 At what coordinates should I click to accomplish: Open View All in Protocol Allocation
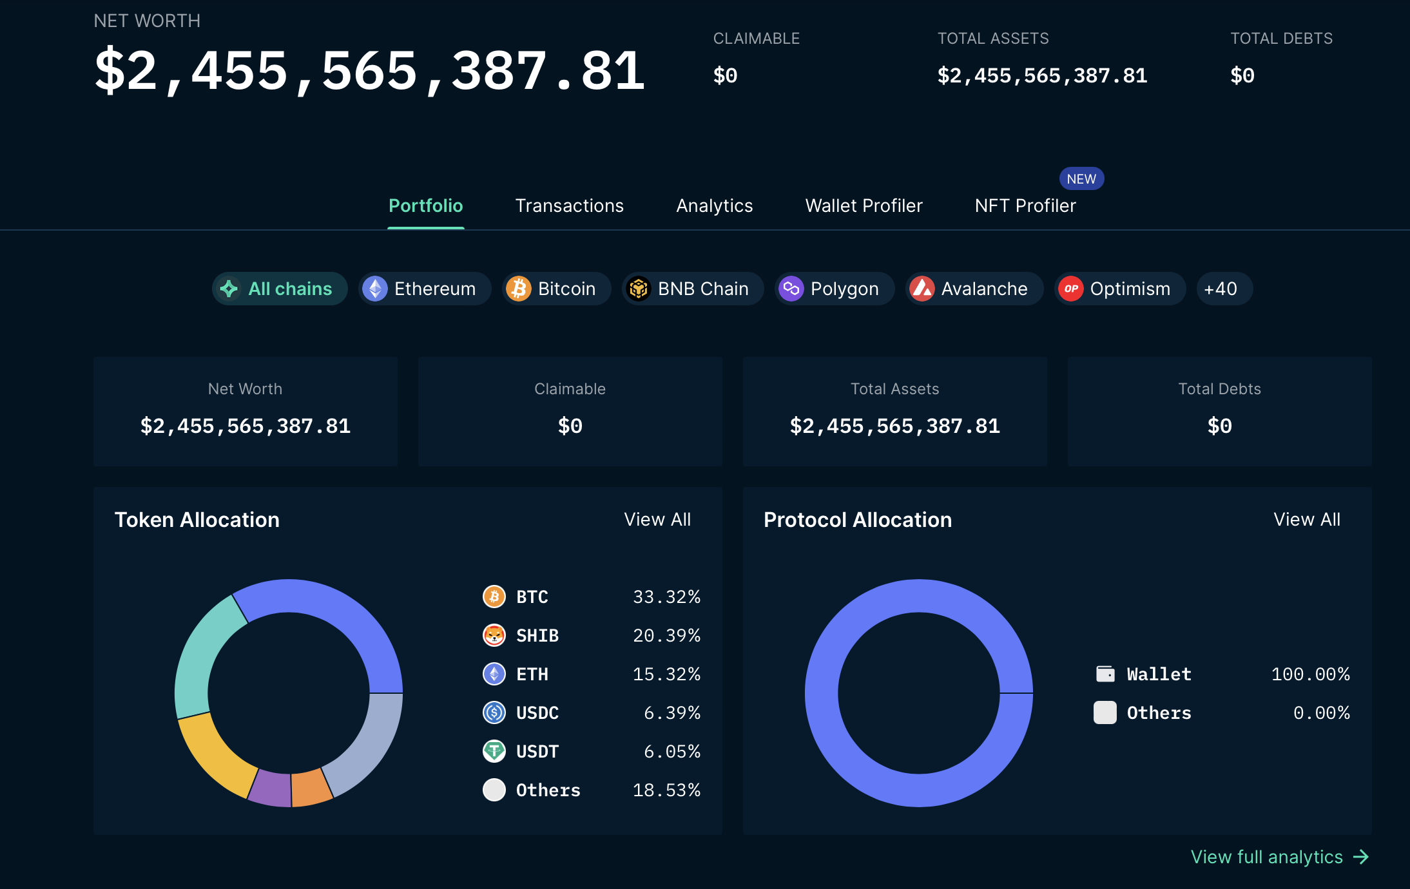[1306, 519]
